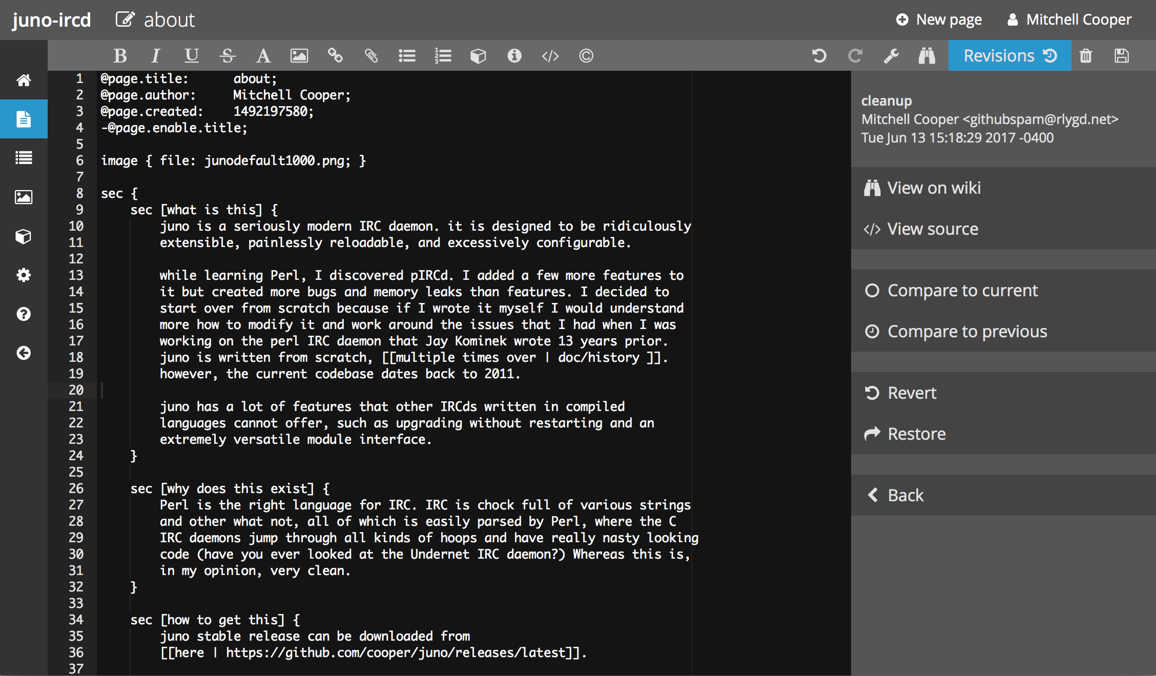Click the sec [how to get this] line

point(215,620)
